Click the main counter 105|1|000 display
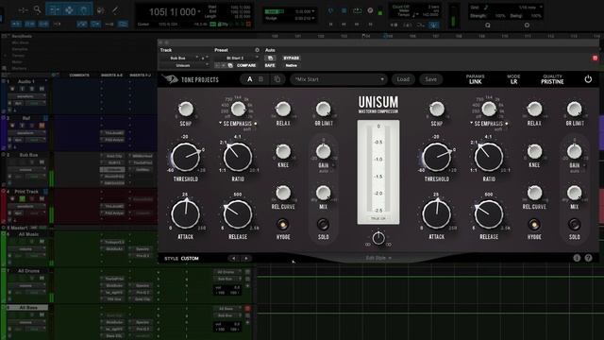 point(172,12)
